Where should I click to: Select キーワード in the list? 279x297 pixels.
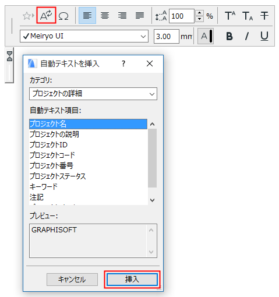tap(88, 187)
